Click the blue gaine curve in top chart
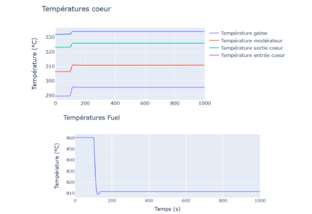The height and width of the screenshot is (214, 312). [x=139, y=31]
